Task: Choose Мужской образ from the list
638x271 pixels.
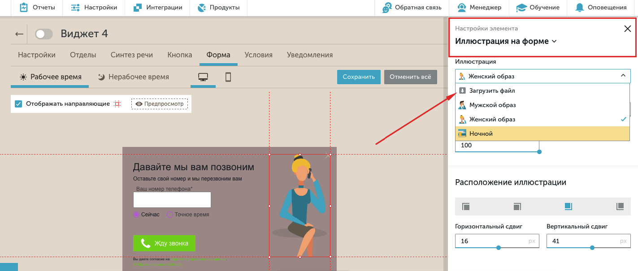Action: [492, 105]
